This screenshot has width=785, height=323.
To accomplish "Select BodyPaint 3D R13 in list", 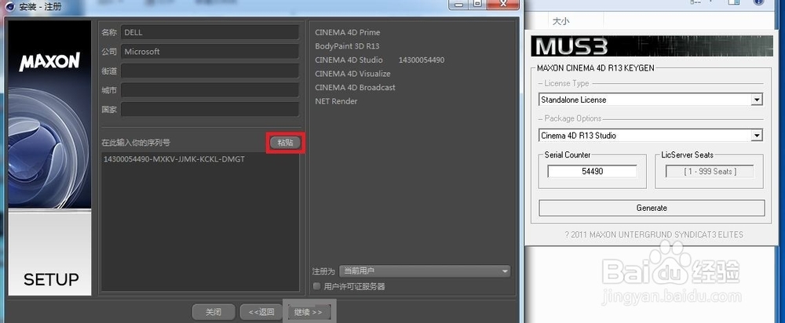I will pyautogui.click(x=347, y=46).
